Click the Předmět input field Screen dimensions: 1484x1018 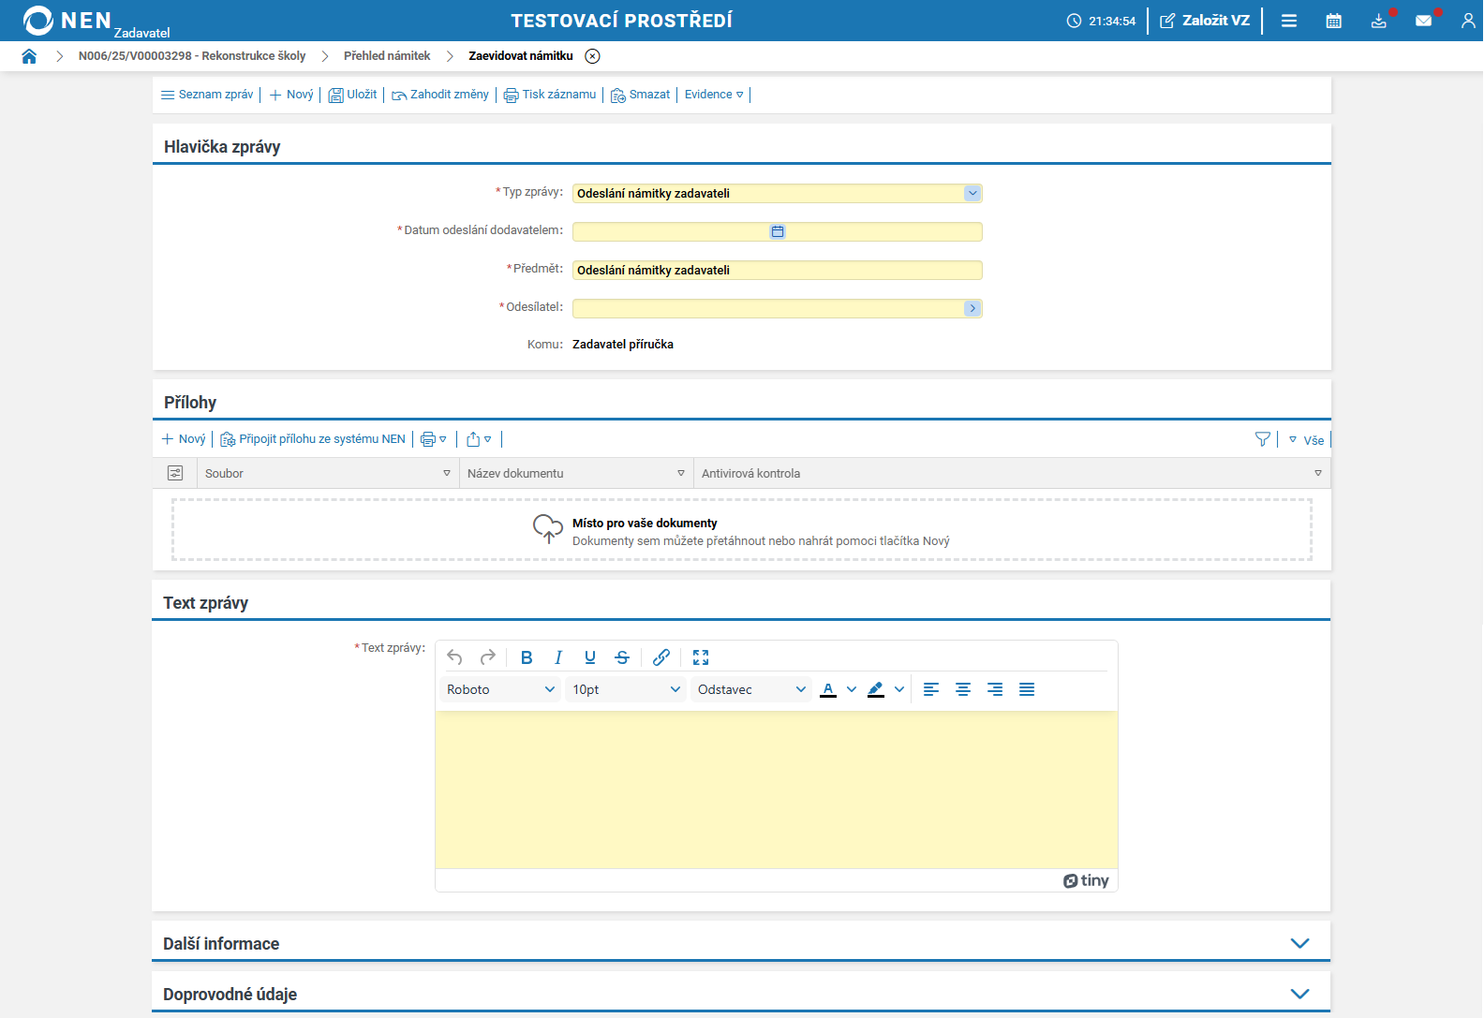[x=777, y=270]
